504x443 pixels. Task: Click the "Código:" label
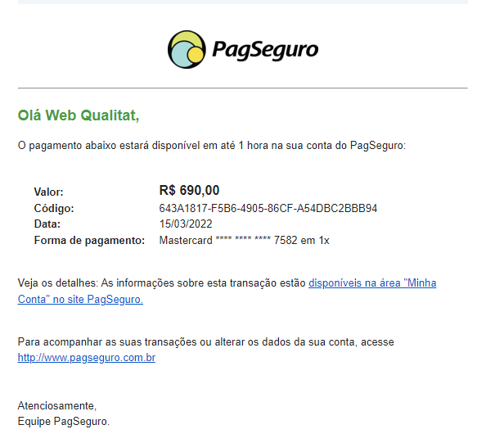point(54,209)
